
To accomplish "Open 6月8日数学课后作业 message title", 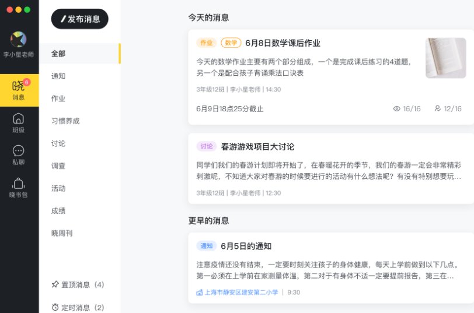I will point(283,43).
